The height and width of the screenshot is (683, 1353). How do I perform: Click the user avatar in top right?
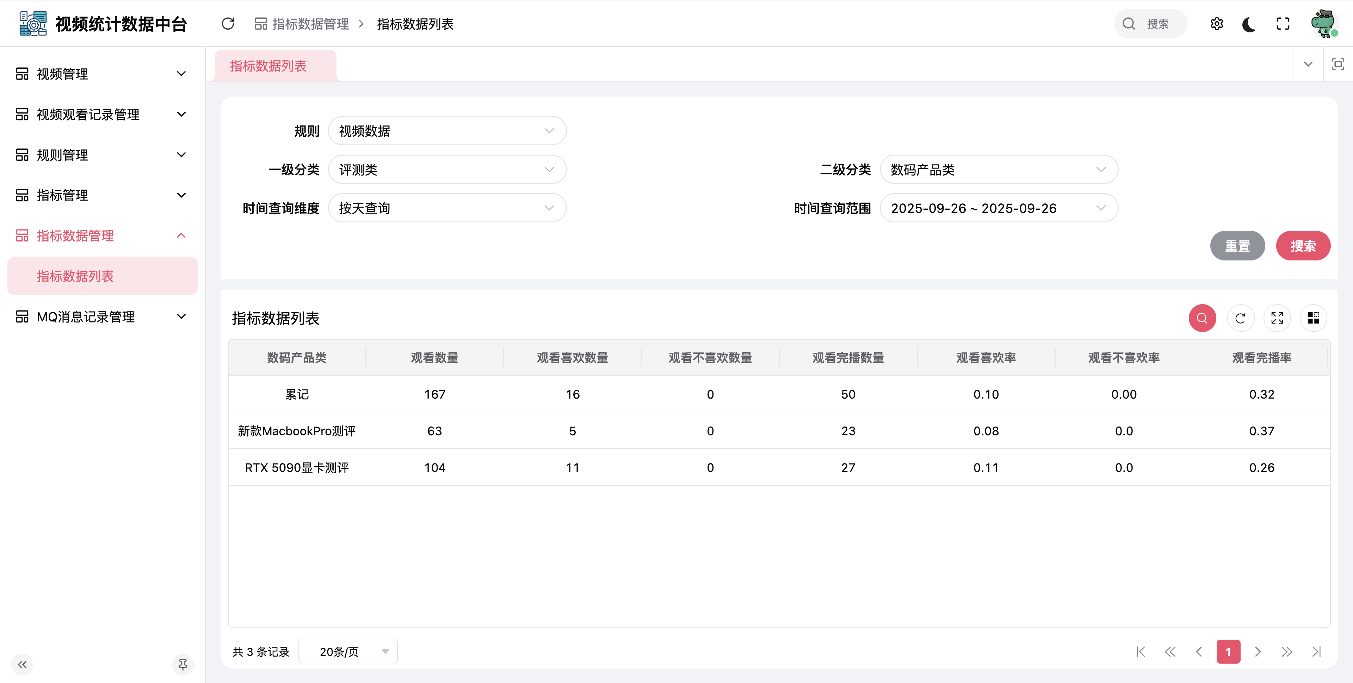[x=1324, y=24]
